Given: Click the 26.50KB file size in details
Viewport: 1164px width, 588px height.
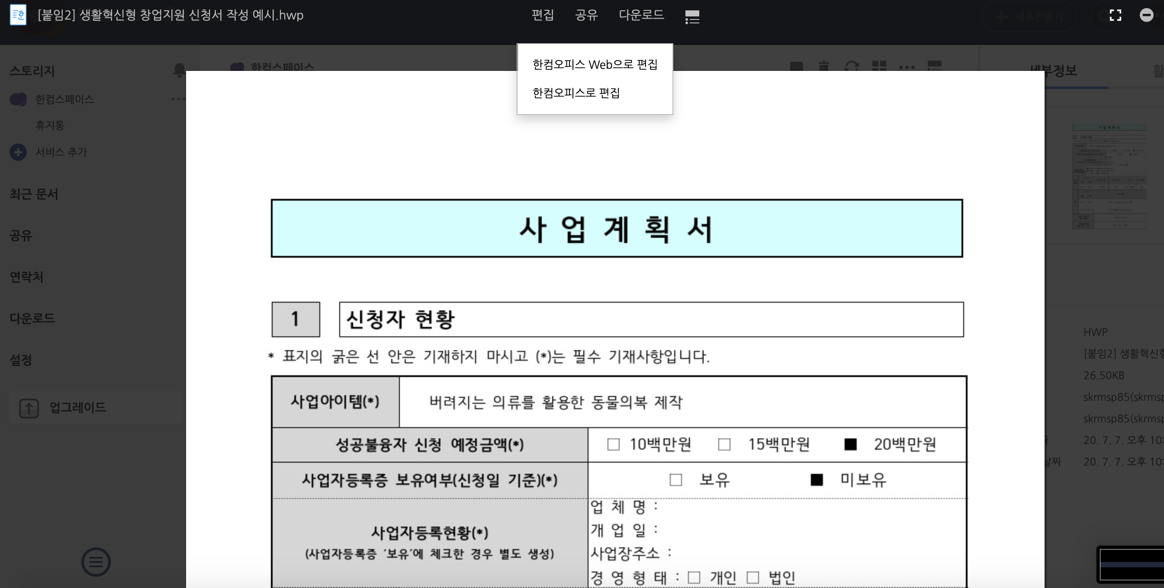Looking at the screenshot, I should tap(1103, 375).
